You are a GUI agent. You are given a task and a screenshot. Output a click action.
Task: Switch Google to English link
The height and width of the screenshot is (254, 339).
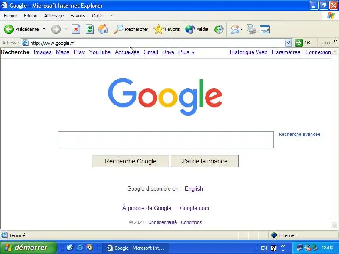(194, 188)
